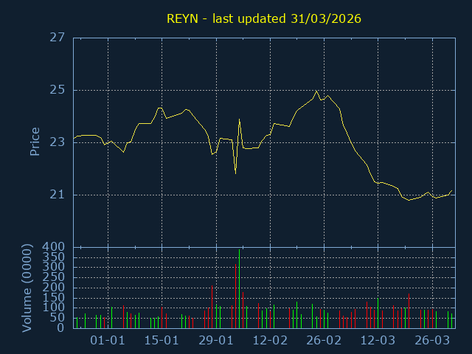This screenshot has width=472, height=354.
Task: Click the 21 price axis value
Action: pyautogui.click(x=58, y=195)
